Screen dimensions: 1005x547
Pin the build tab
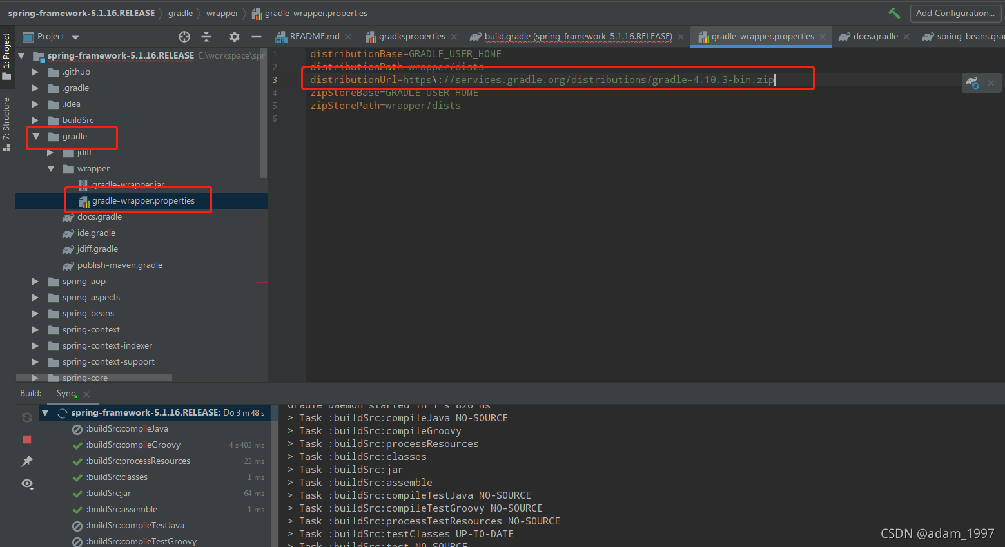click(x=27, y=461)
